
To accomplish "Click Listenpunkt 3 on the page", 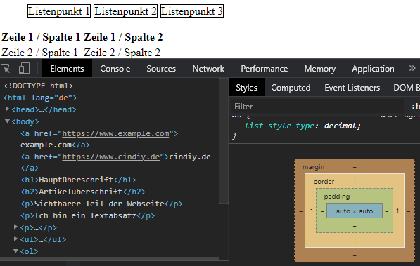I will click(192, 11).
